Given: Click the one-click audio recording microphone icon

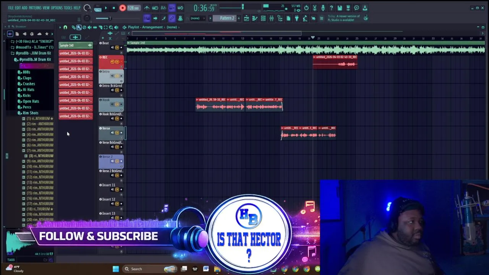Looking at the screenshot, I should pyautogui.click(x=323, y=8).
